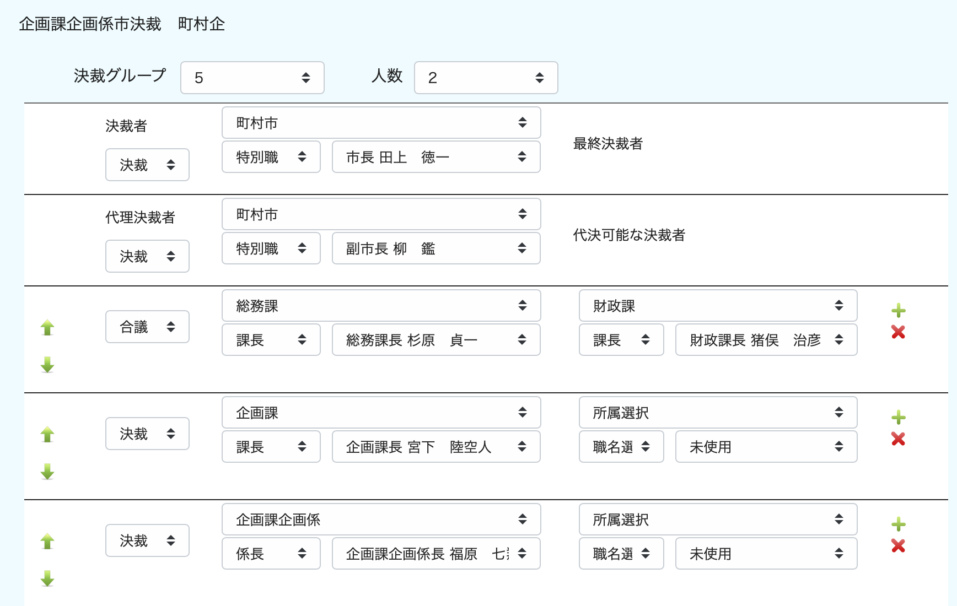Viewport: 957px width, 606px height.
Task: Open 市長 田上 徳一 person dropdown
Action: pyautogui.click(x=436, y=157)
